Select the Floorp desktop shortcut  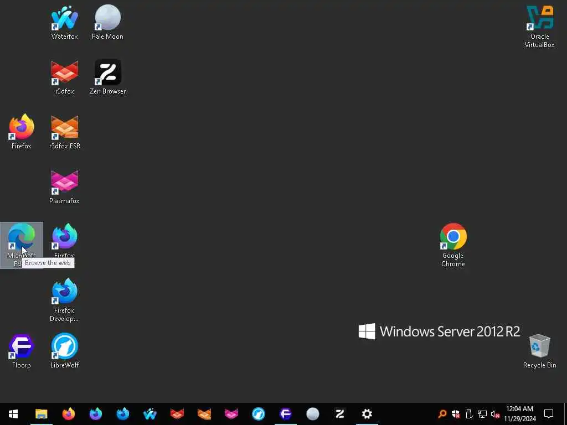[22, 351]
